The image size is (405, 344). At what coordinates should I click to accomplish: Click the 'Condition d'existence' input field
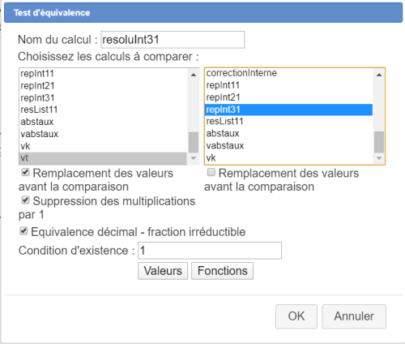pos(210,251)
